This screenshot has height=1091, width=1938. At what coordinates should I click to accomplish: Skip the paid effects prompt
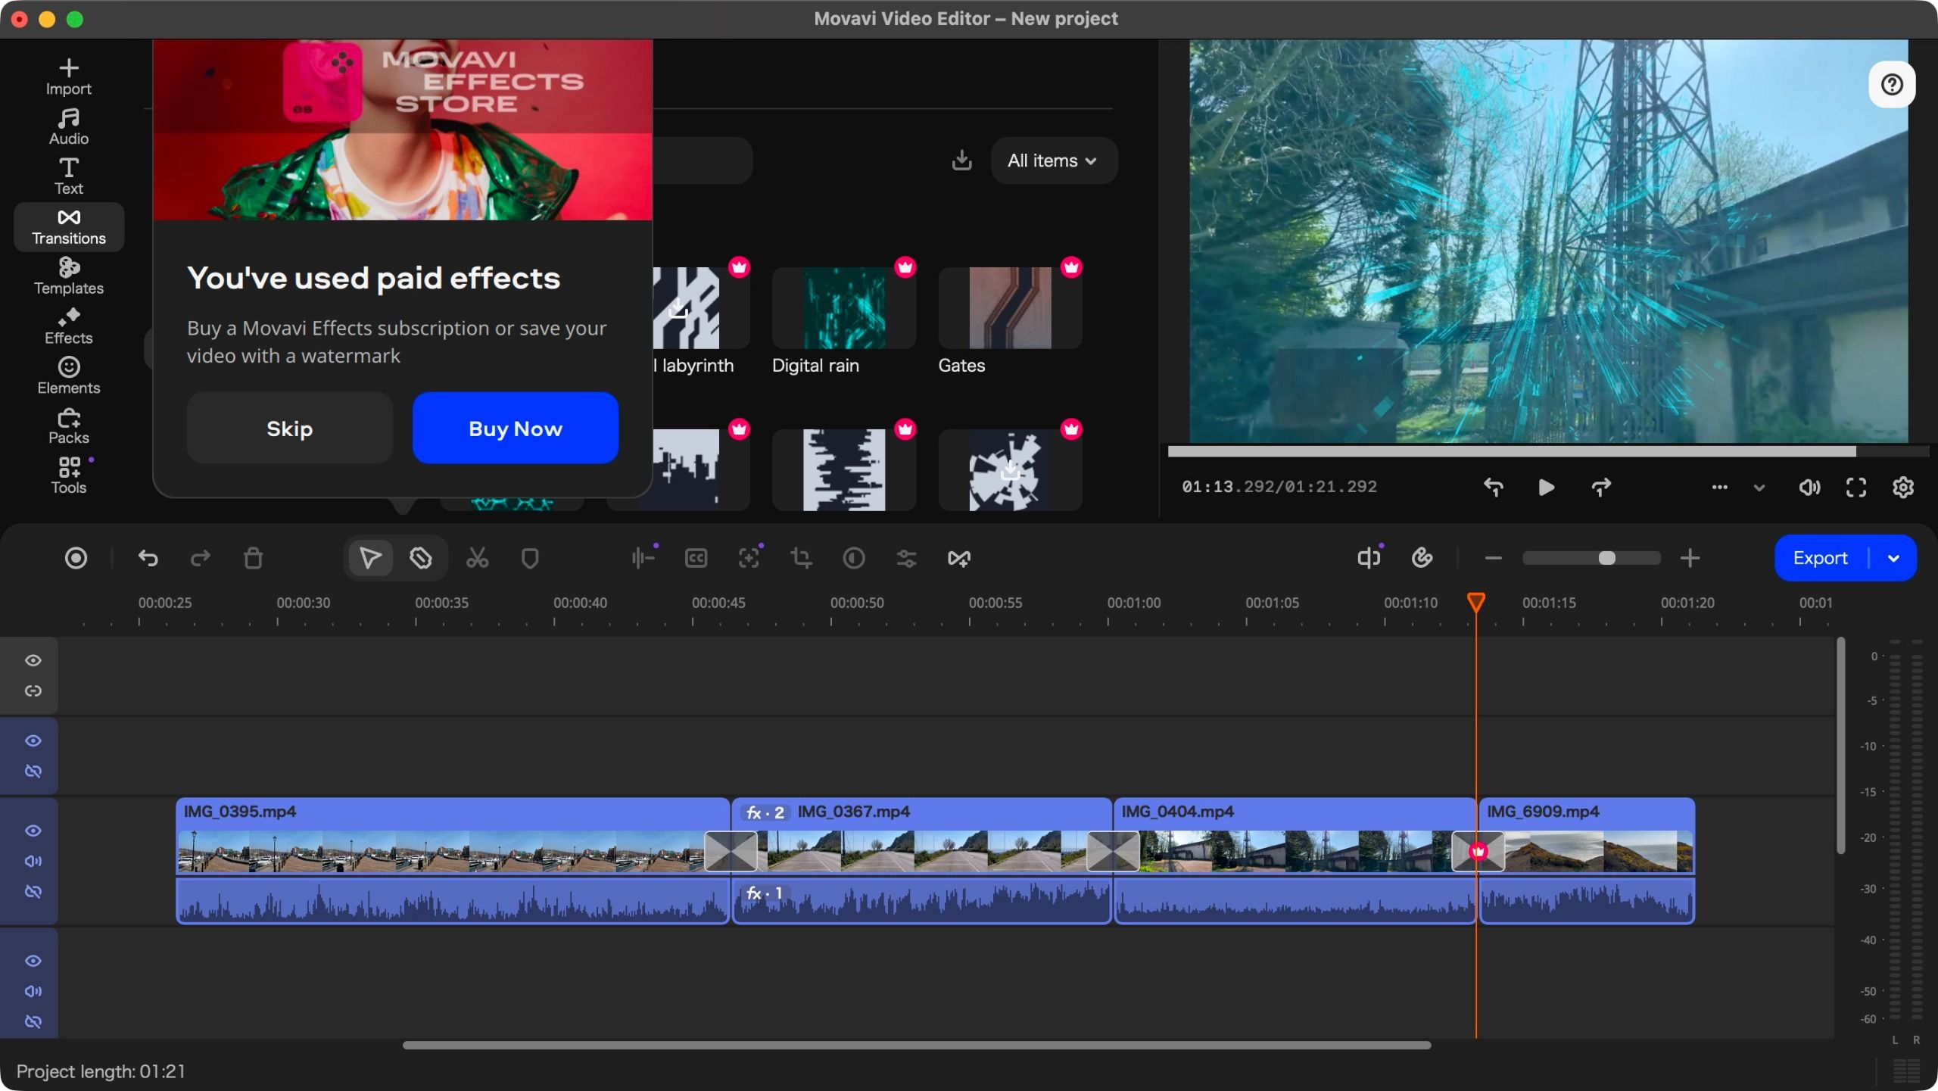[x=289, y=428]
